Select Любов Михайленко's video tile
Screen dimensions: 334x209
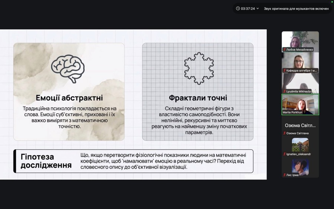[x=300, y=42]
